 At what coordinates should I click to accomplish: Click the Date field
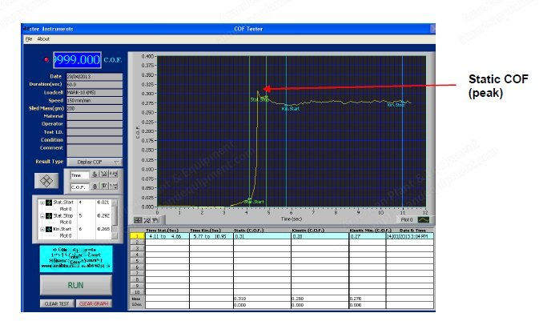(x=95, y=77)
